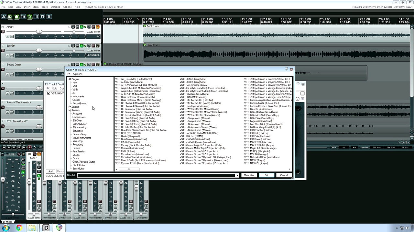Toggle repeat loop button in transport
This screenshot has height=232, width=414.
pyautogui.click(x=35, y=147)
